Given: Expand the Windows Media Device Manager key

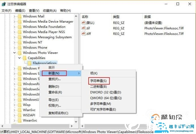Looking at the screenshot, I should pos(14,22).
